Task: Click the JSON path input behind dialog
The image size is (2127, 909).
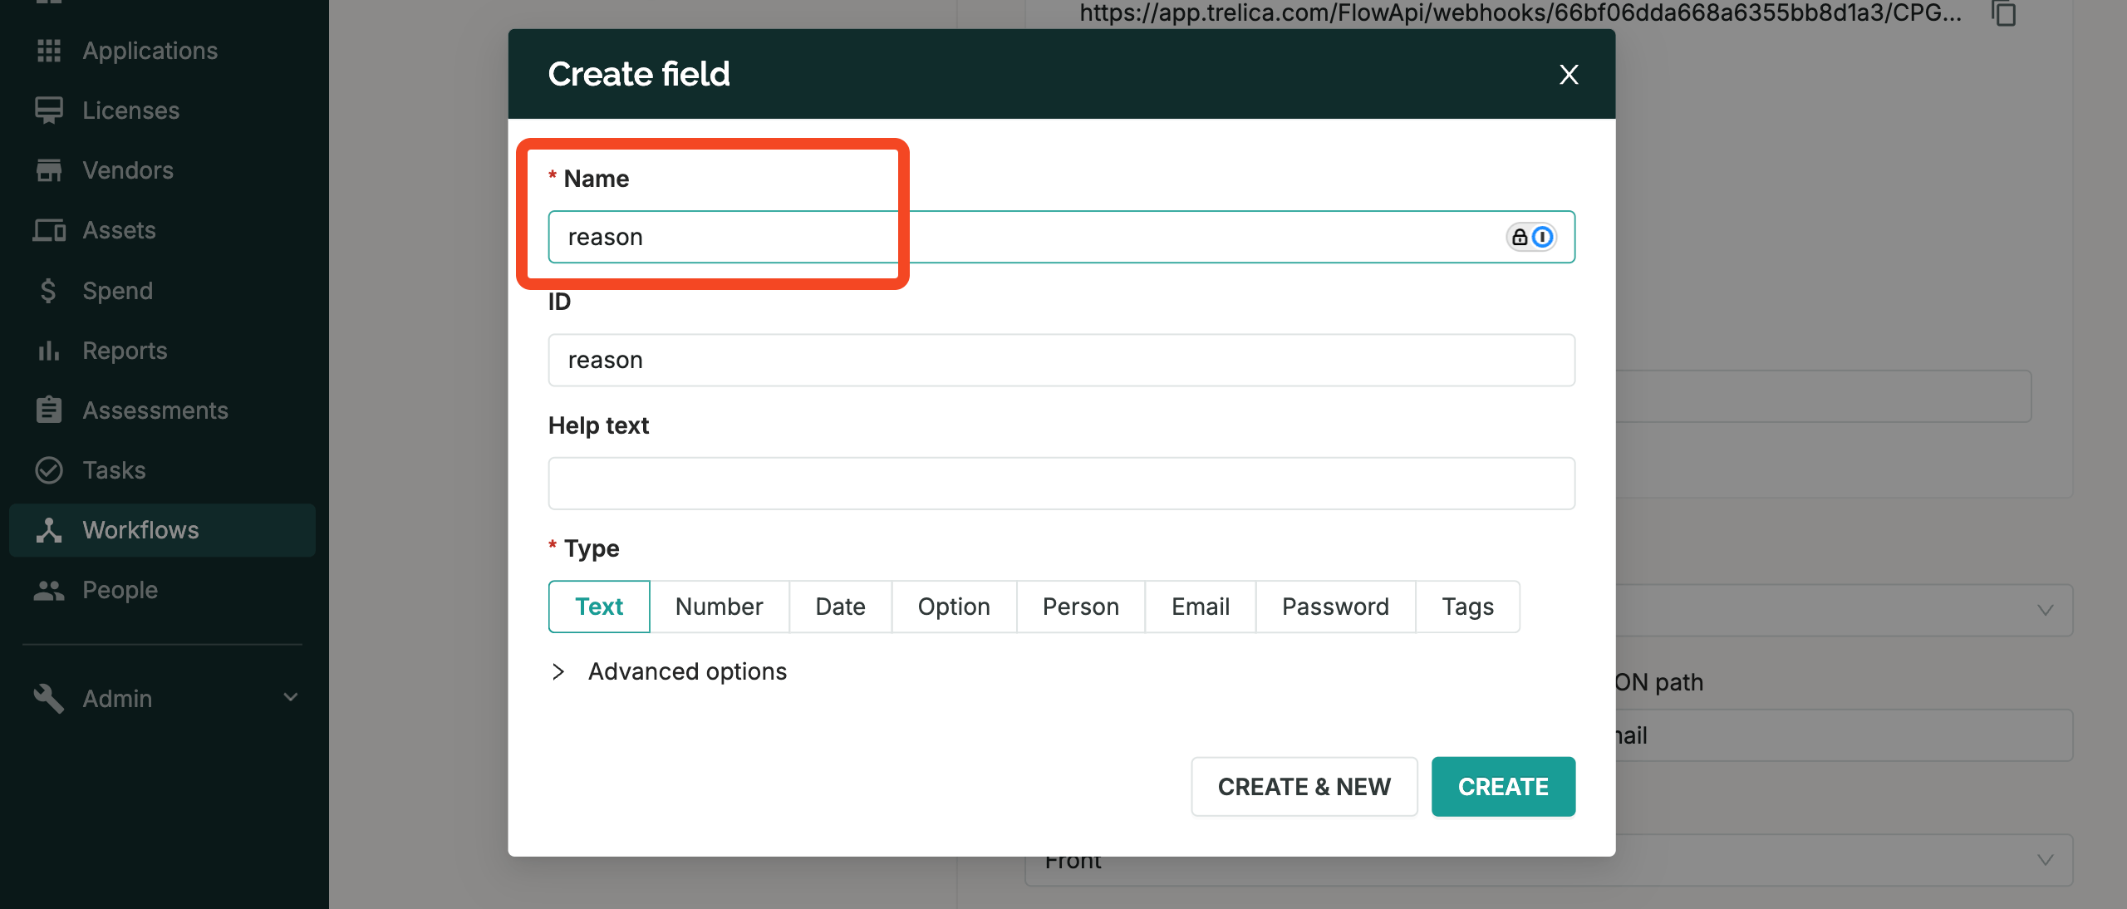Action: [1845, 735]
